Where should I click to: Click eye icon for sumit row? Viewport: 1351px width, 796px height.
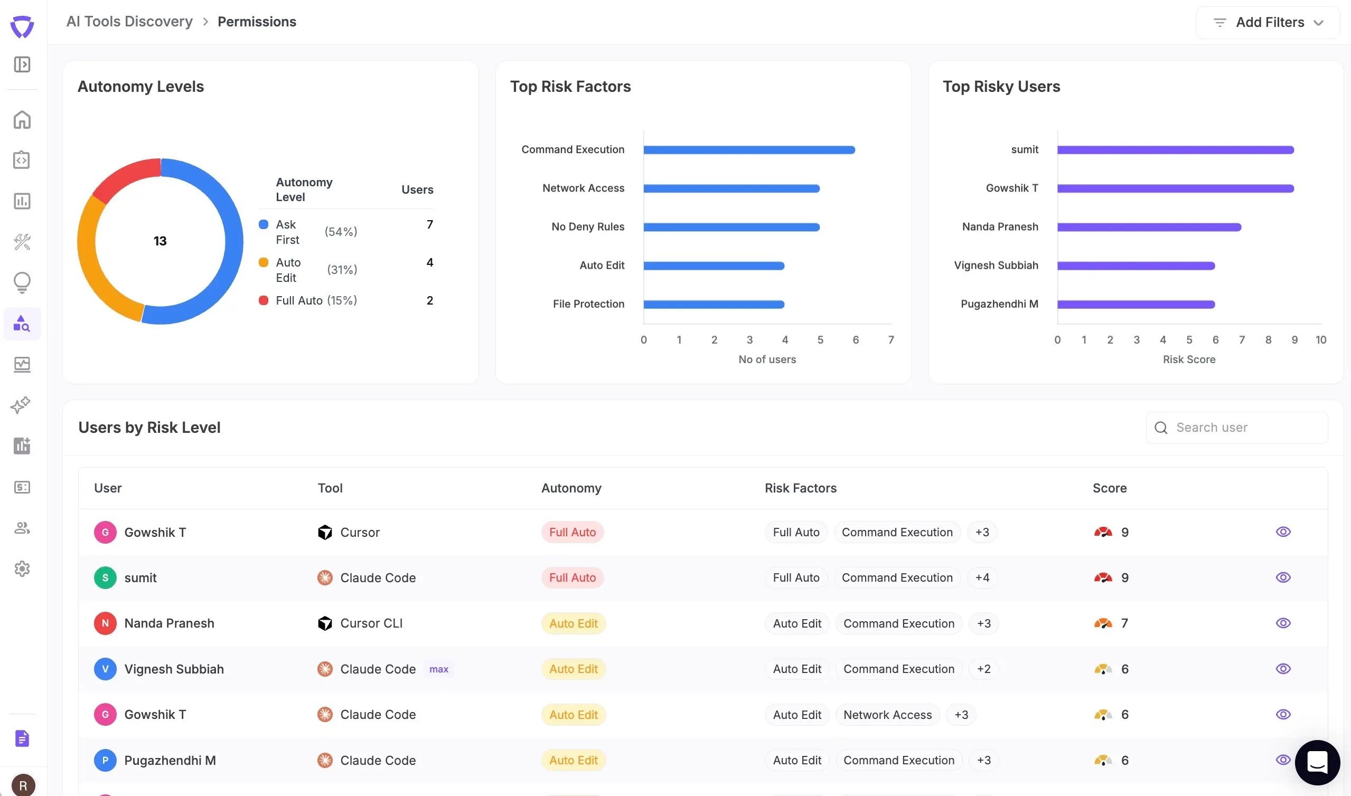click(x=1283, y=577)
